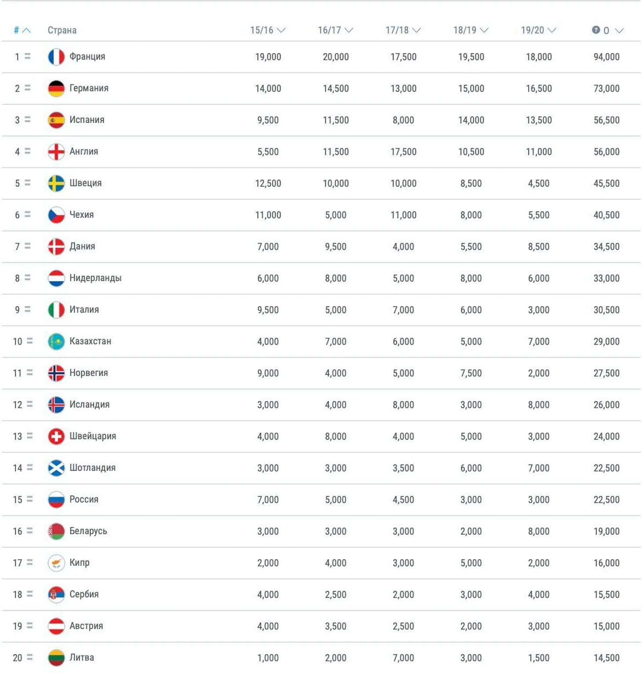Screen dimensions: 642x673
Task: Click the 16/17 column header
Action: click(336, 30)
